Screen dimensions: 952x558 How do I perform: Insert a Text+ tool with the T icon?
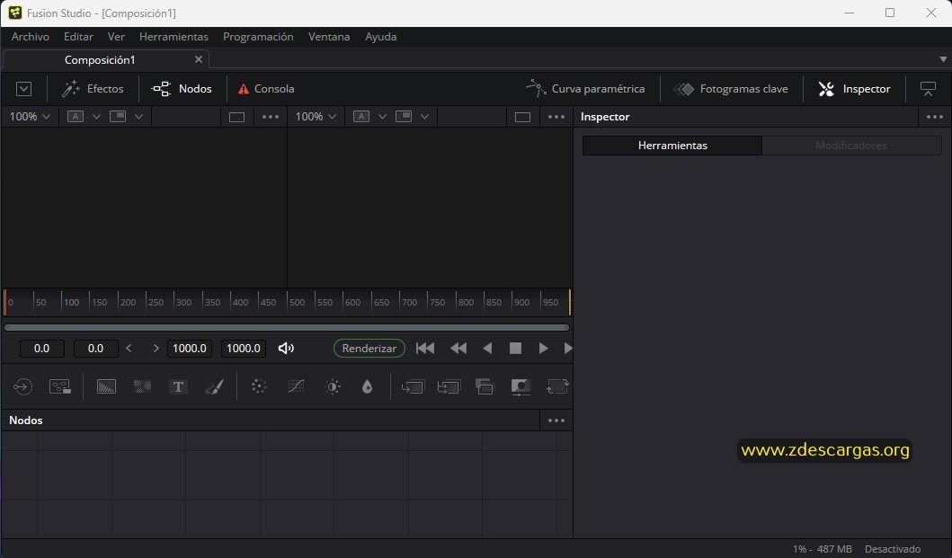pyautogui.click(x=179, y=386)
